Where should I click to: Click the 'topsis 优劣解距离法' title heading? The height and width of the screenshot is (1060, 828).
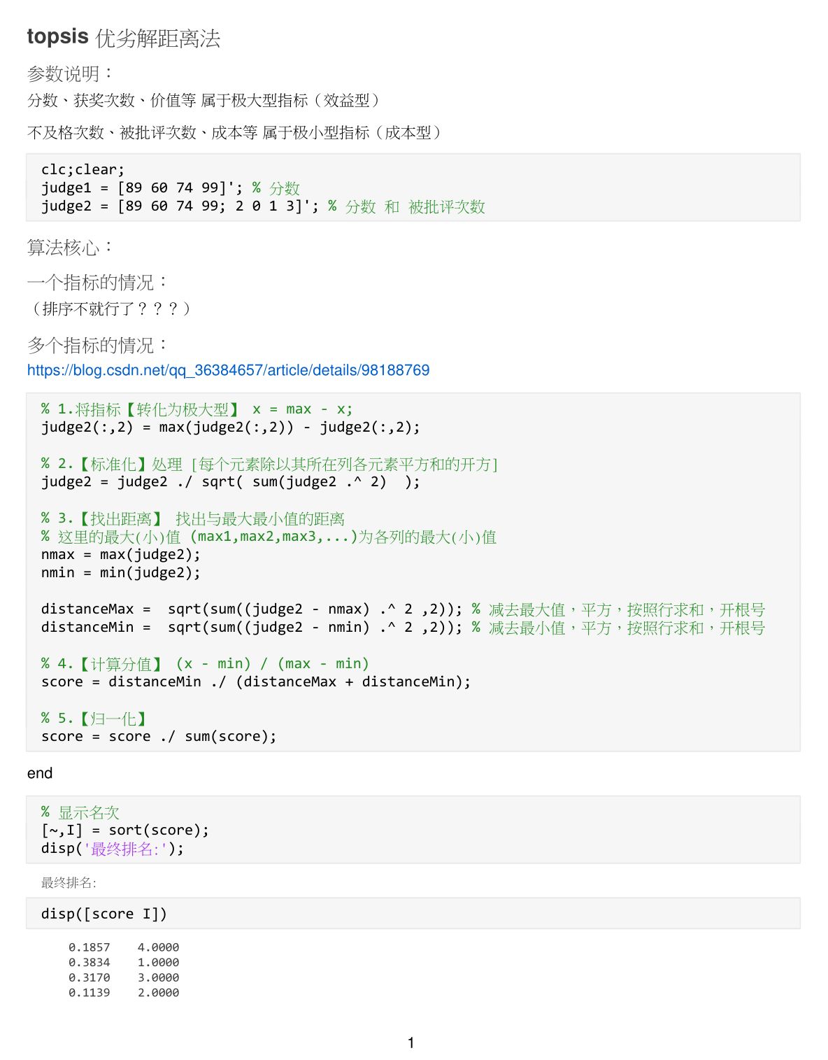pos(124,37)
